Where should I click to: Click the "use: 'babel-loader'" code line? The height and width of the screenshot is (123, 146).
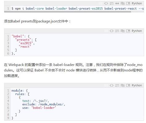[39, 108]
